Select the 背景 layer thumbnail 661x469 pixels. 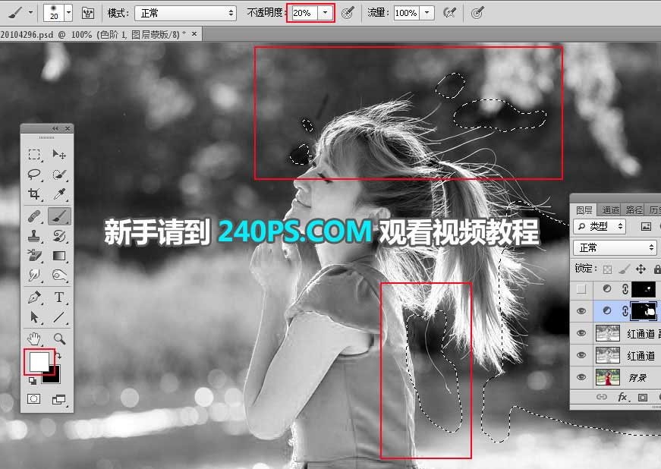click(x=607, y=377)
